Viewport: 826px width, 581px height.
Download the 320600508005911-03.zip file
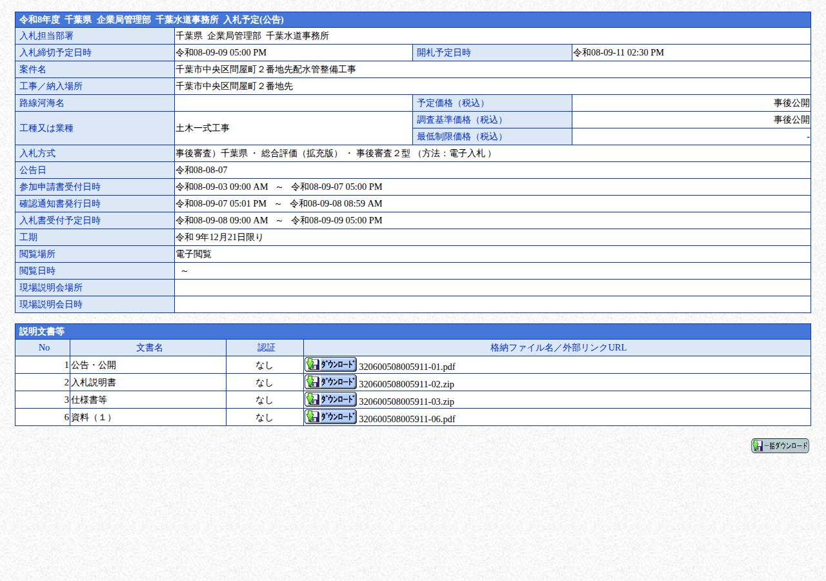[330, 400]
